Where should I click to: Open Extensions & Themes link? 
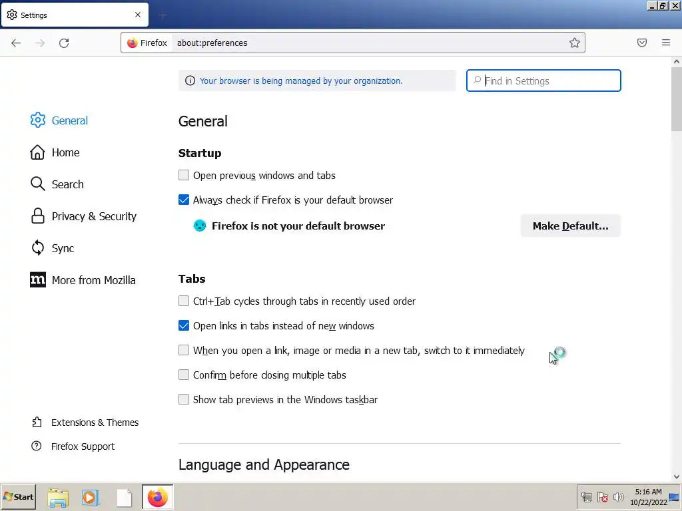(85, 423)
